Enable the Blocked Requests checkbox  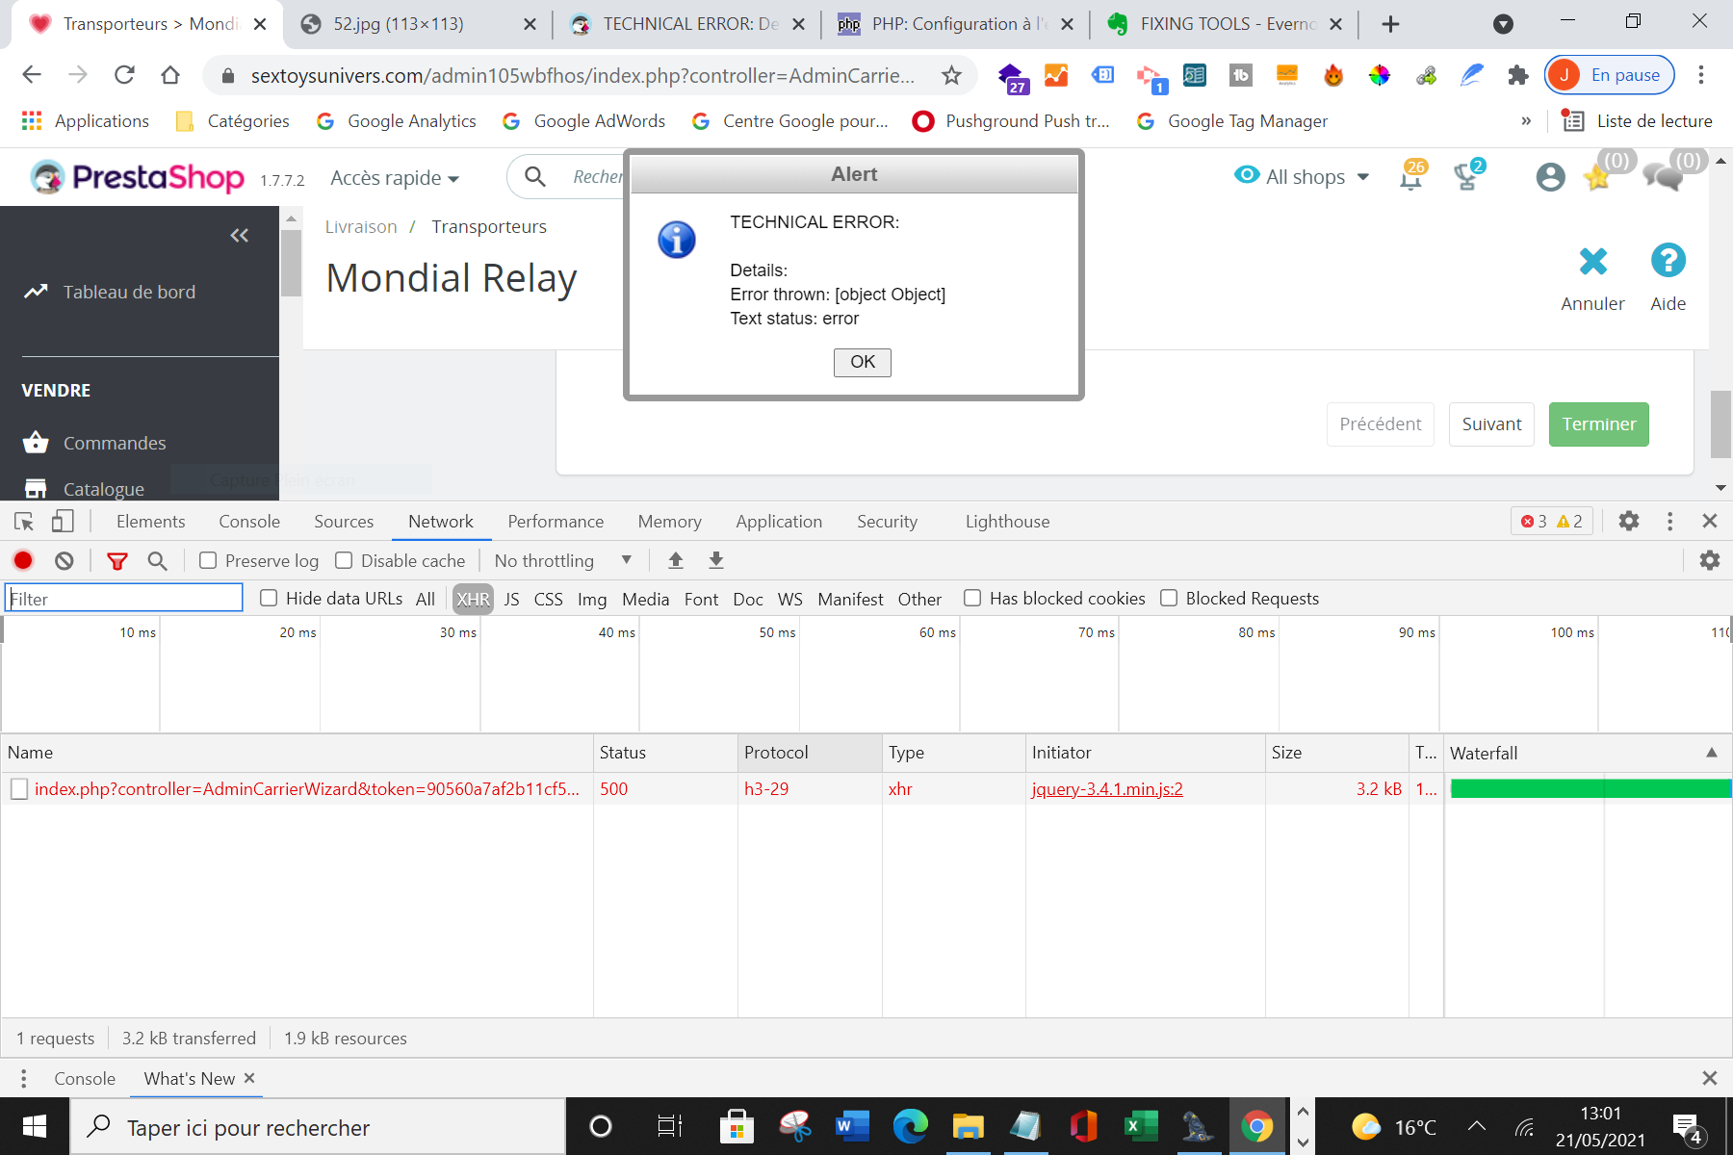click(x=1169, y=598)
